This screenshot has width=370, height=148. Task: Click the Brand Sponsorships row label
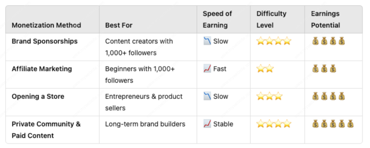[x=44, y=41]
